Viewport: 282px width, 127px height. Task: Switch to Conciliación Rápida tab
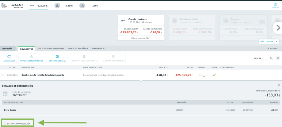coord(78,48)
